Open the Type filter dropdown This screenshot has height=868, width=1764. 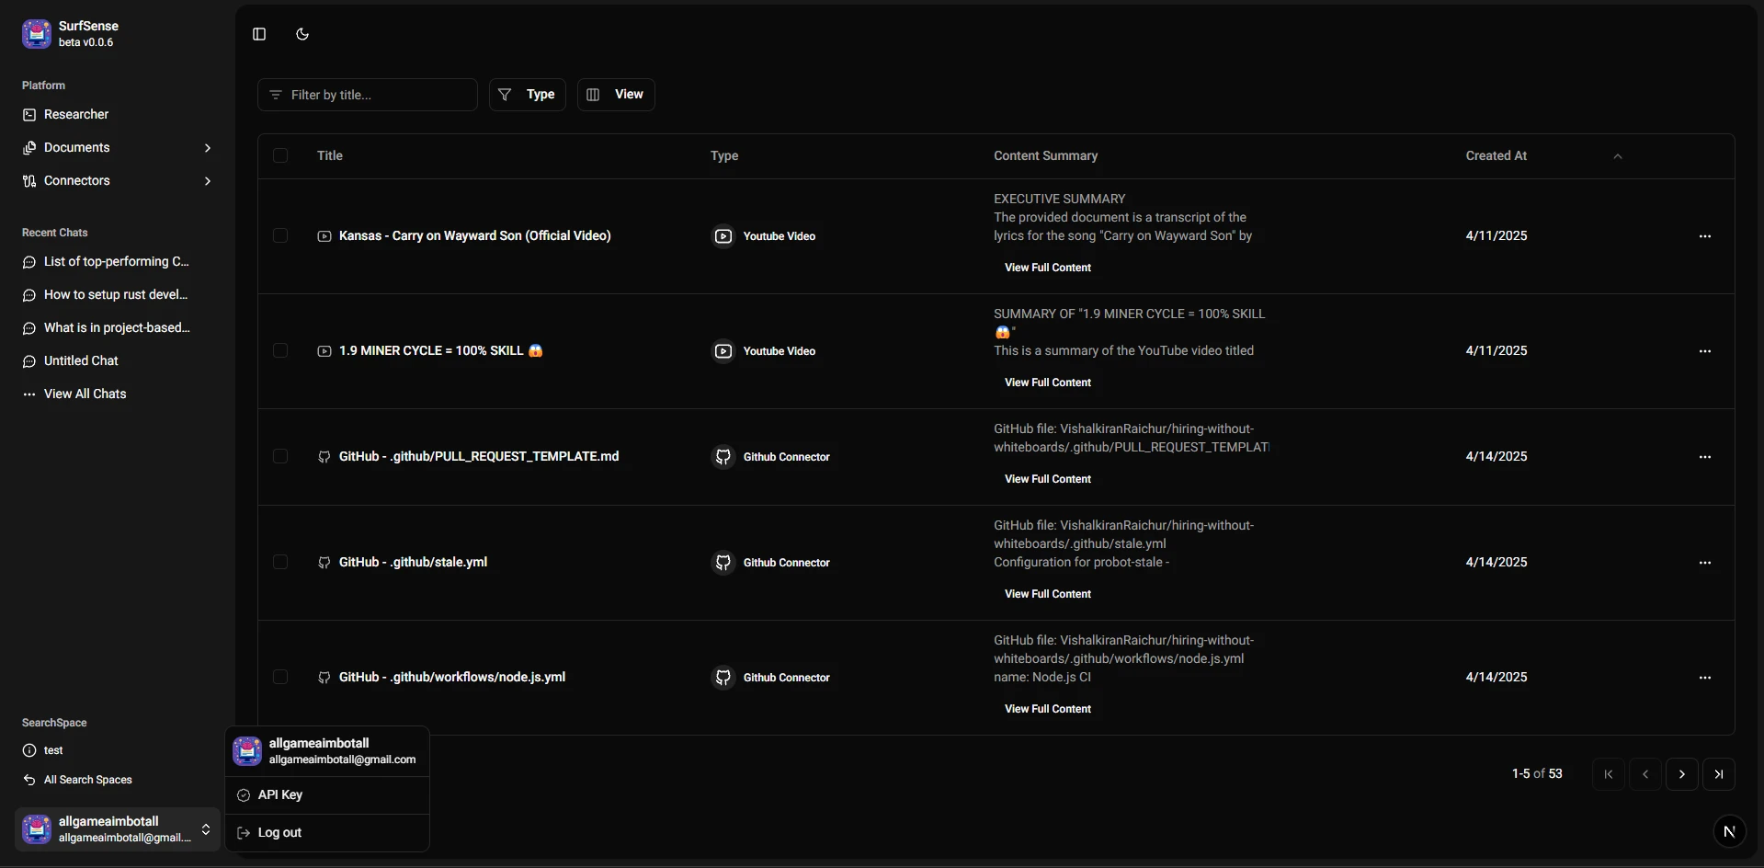[x=527, y=95]
